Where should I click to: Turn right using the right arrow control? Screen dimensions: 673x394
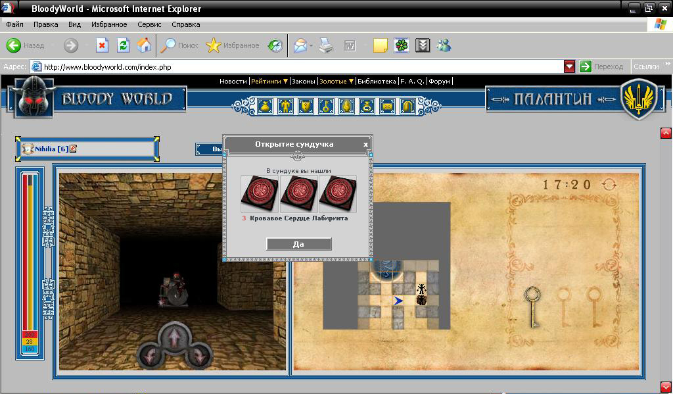(x=198, y=357)
